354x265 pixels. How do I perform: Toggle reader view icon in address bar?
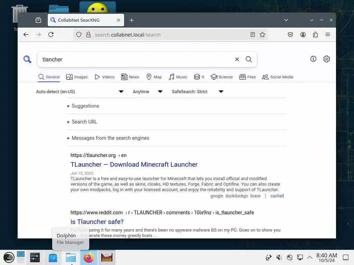[253, 35]
